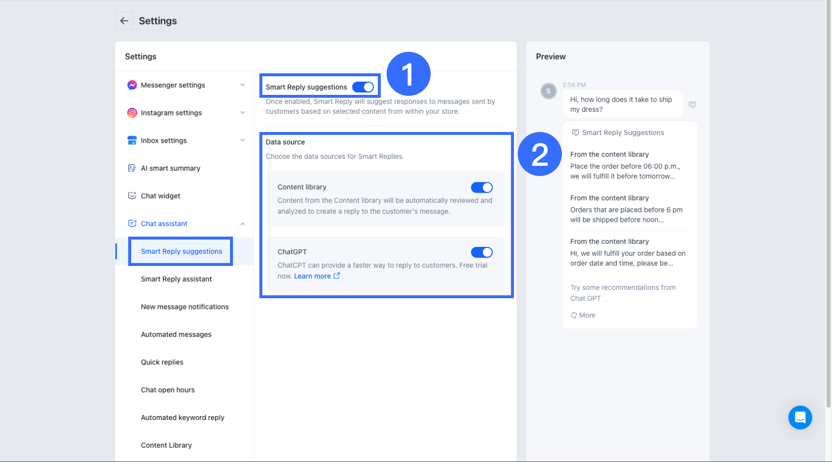Click the back arrow next to Settings
Viewport: 832px width, 462px height.
124,21
